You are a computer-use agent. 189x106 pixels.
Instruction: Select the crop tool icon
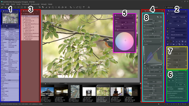pos(182,44)
